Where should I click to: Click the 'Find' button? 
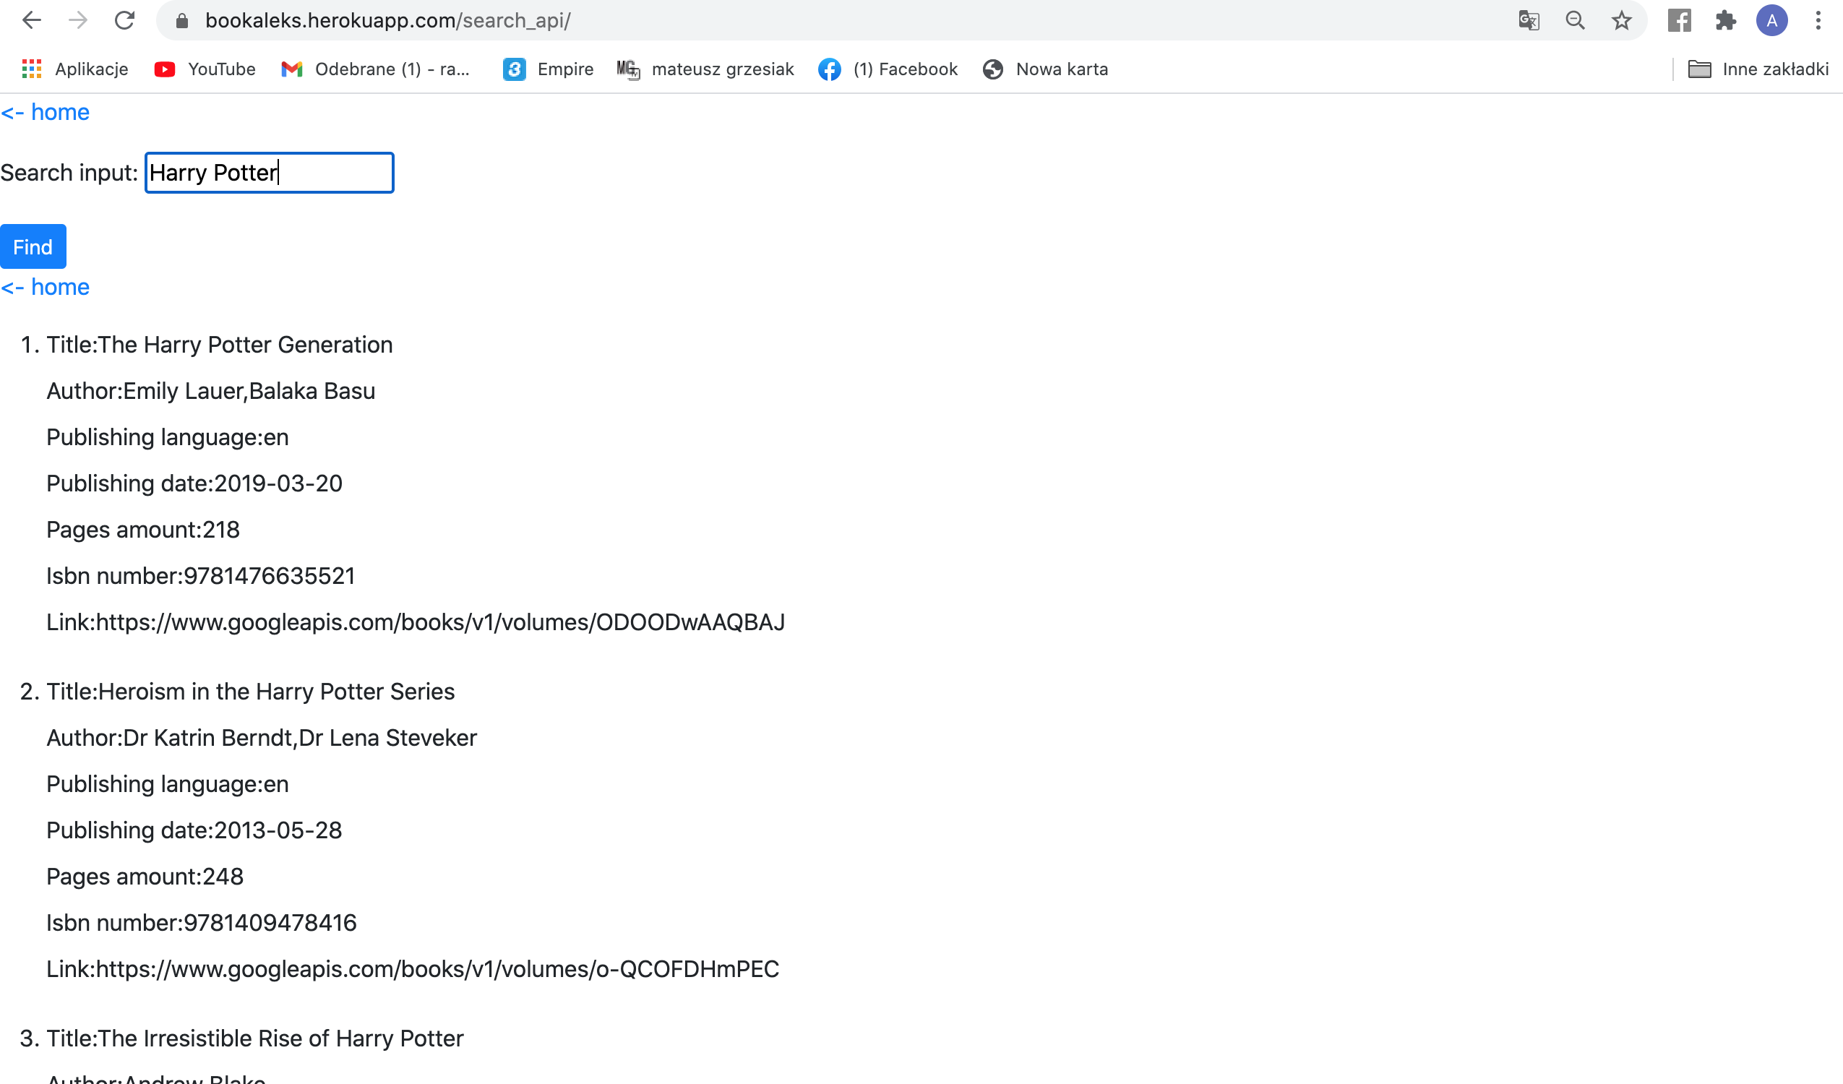33,246
